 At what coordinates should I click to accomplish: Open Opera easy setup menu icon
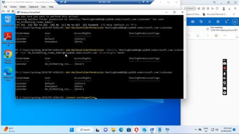[235, 9]
